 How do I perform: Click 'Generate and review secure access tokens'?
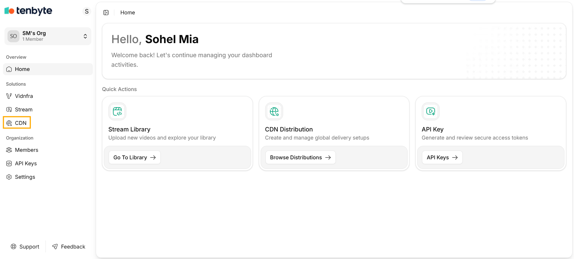pos(475,138)
